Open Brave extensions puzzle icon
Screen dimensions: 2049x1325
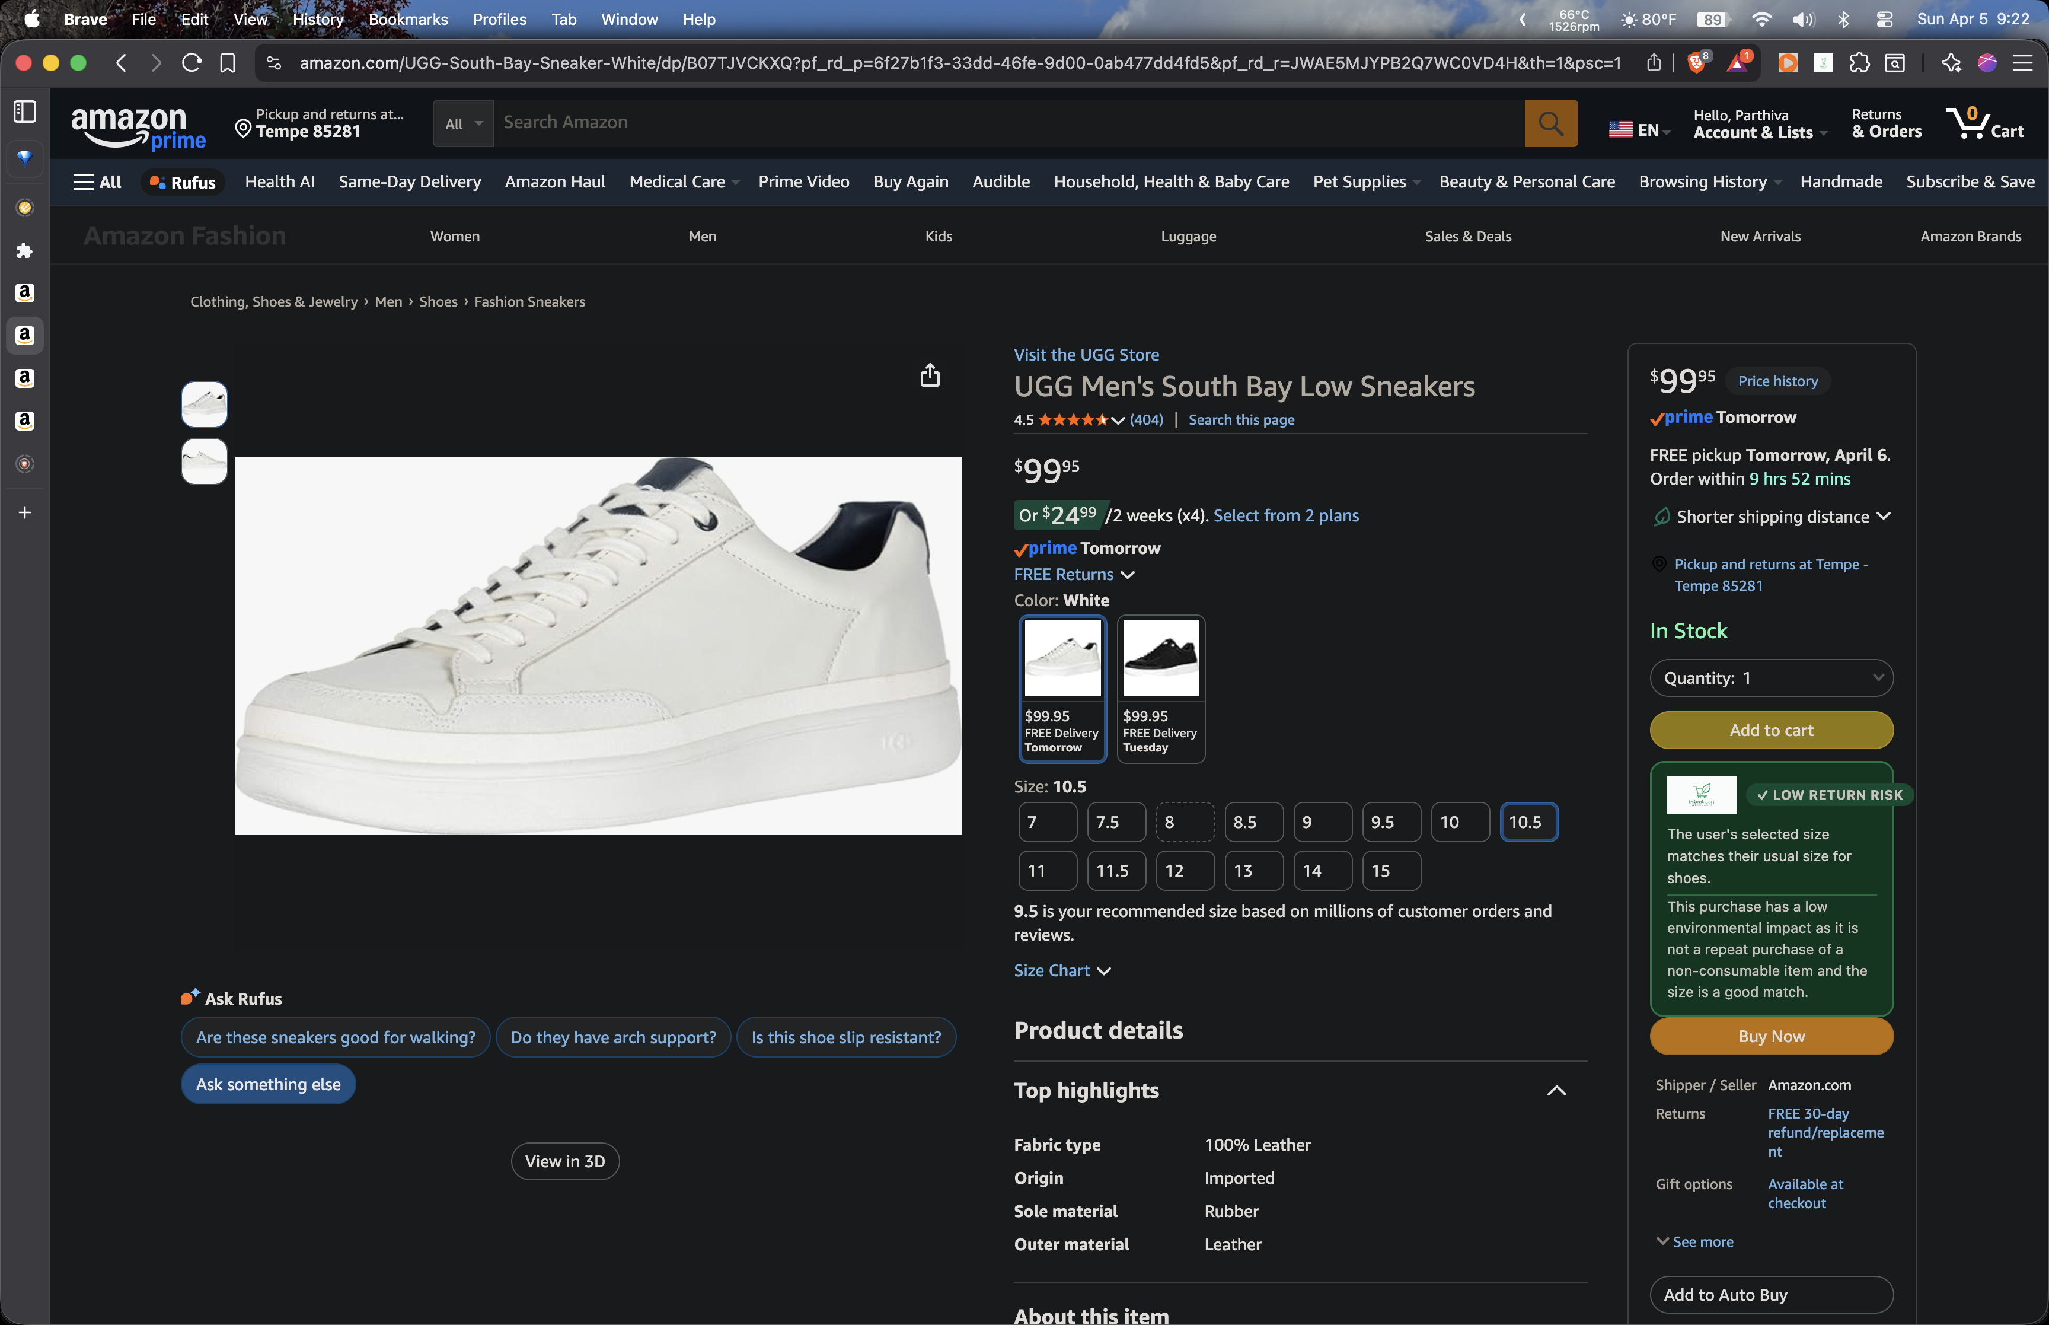coord(1859,63)
